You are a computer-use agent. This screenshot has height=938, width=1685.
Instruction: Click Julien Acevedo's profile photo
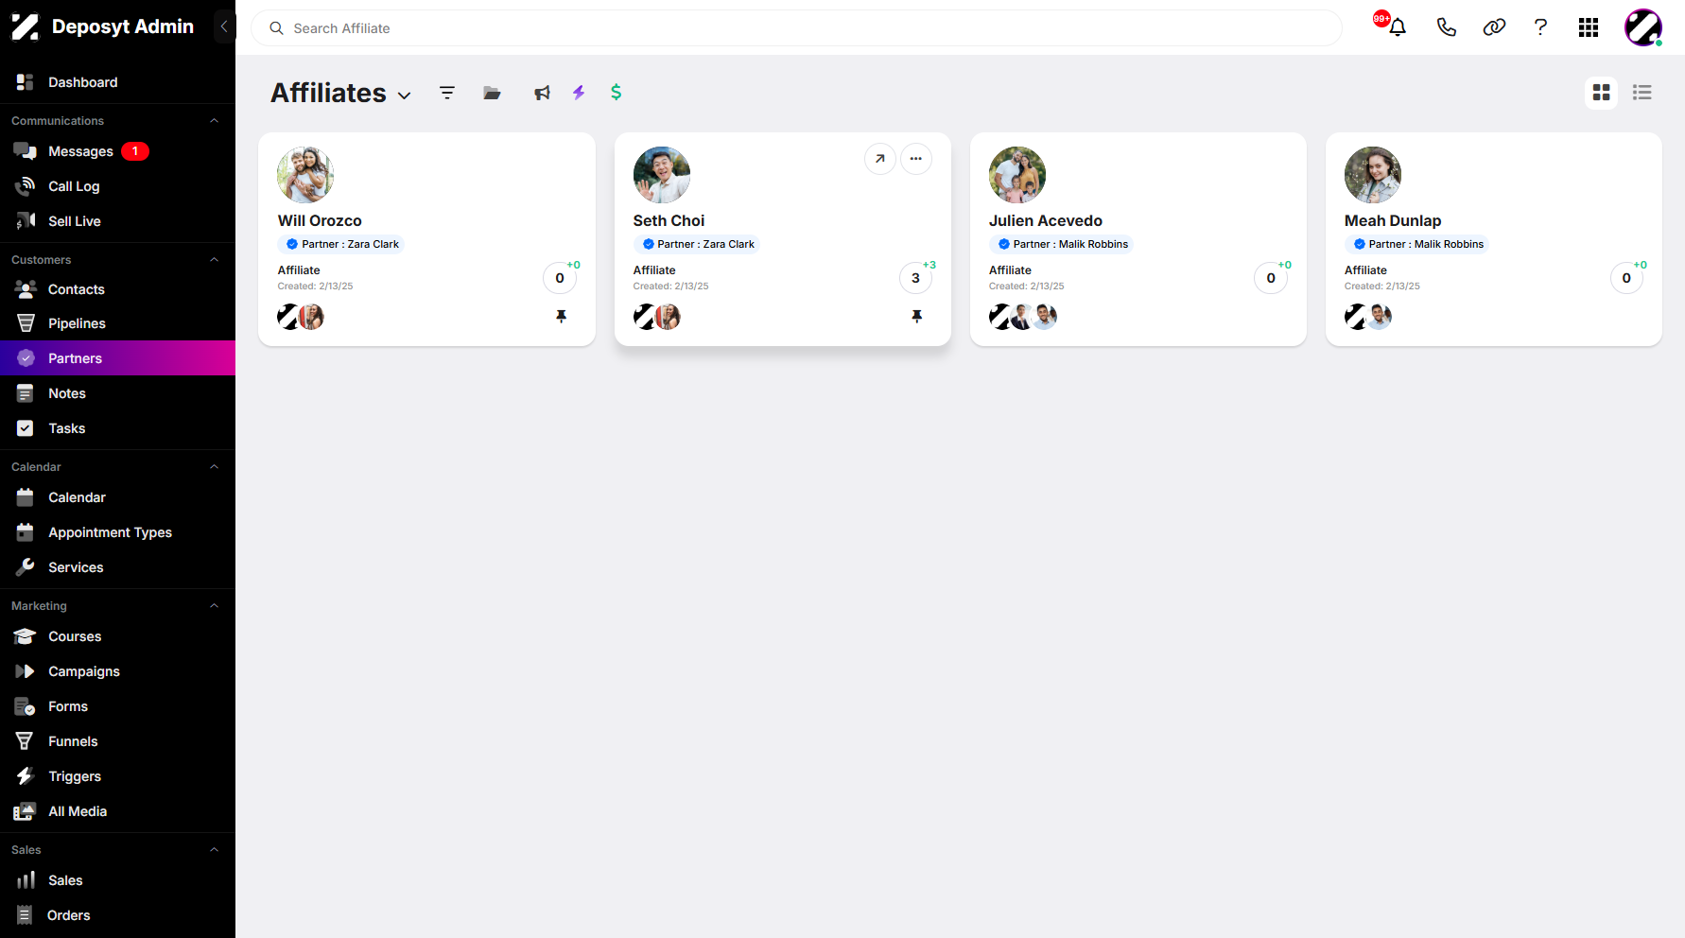pyautogui.click(x=1017, y=175)
